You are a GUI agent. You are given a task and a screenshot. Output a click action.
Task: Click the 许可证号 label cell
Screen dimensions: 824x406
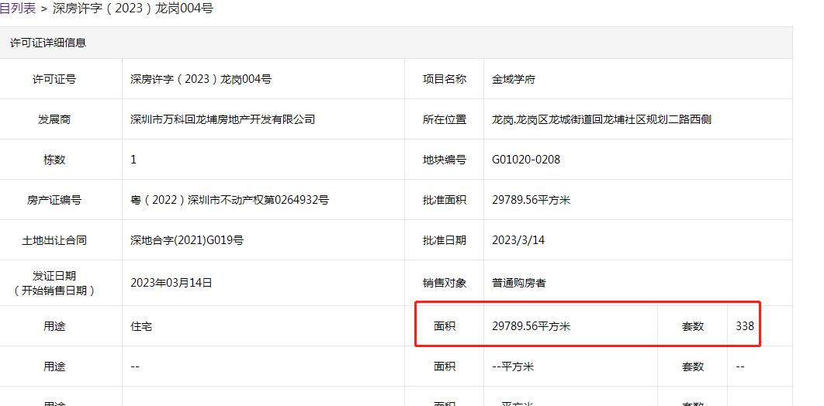point(54,79)
